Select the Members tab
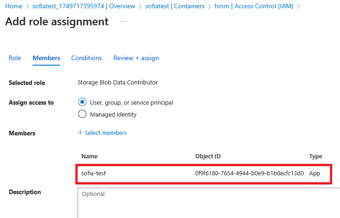This screenshot has width=340, height=218. [46, 58]
